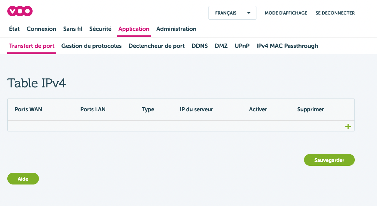The image size is (377, 206).
Task: Go to the Connexion section
Action: [41, 29]
